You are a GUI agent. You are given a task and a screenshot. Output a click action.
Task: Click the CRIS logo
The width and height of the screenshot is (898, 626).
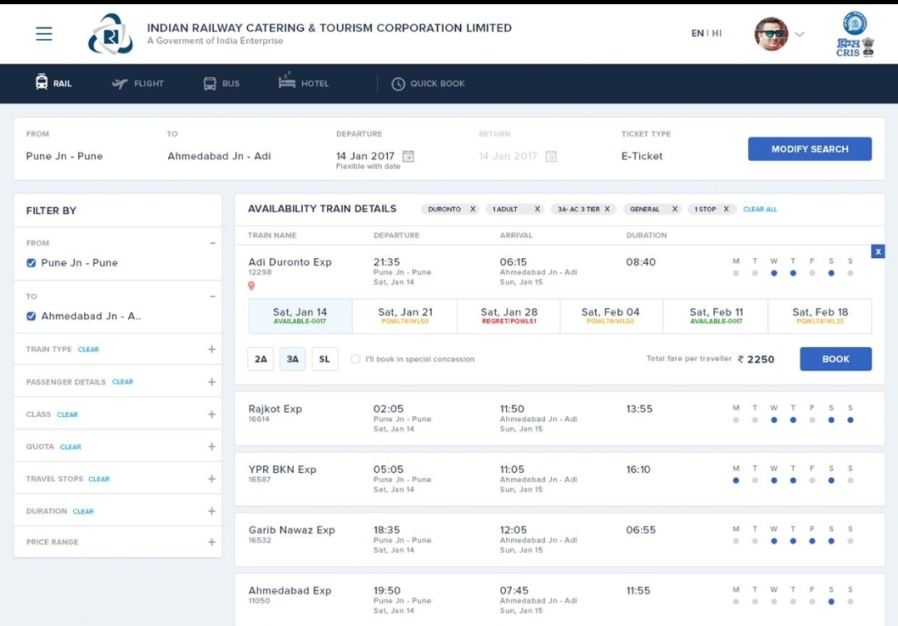click(x=855, y=34)
